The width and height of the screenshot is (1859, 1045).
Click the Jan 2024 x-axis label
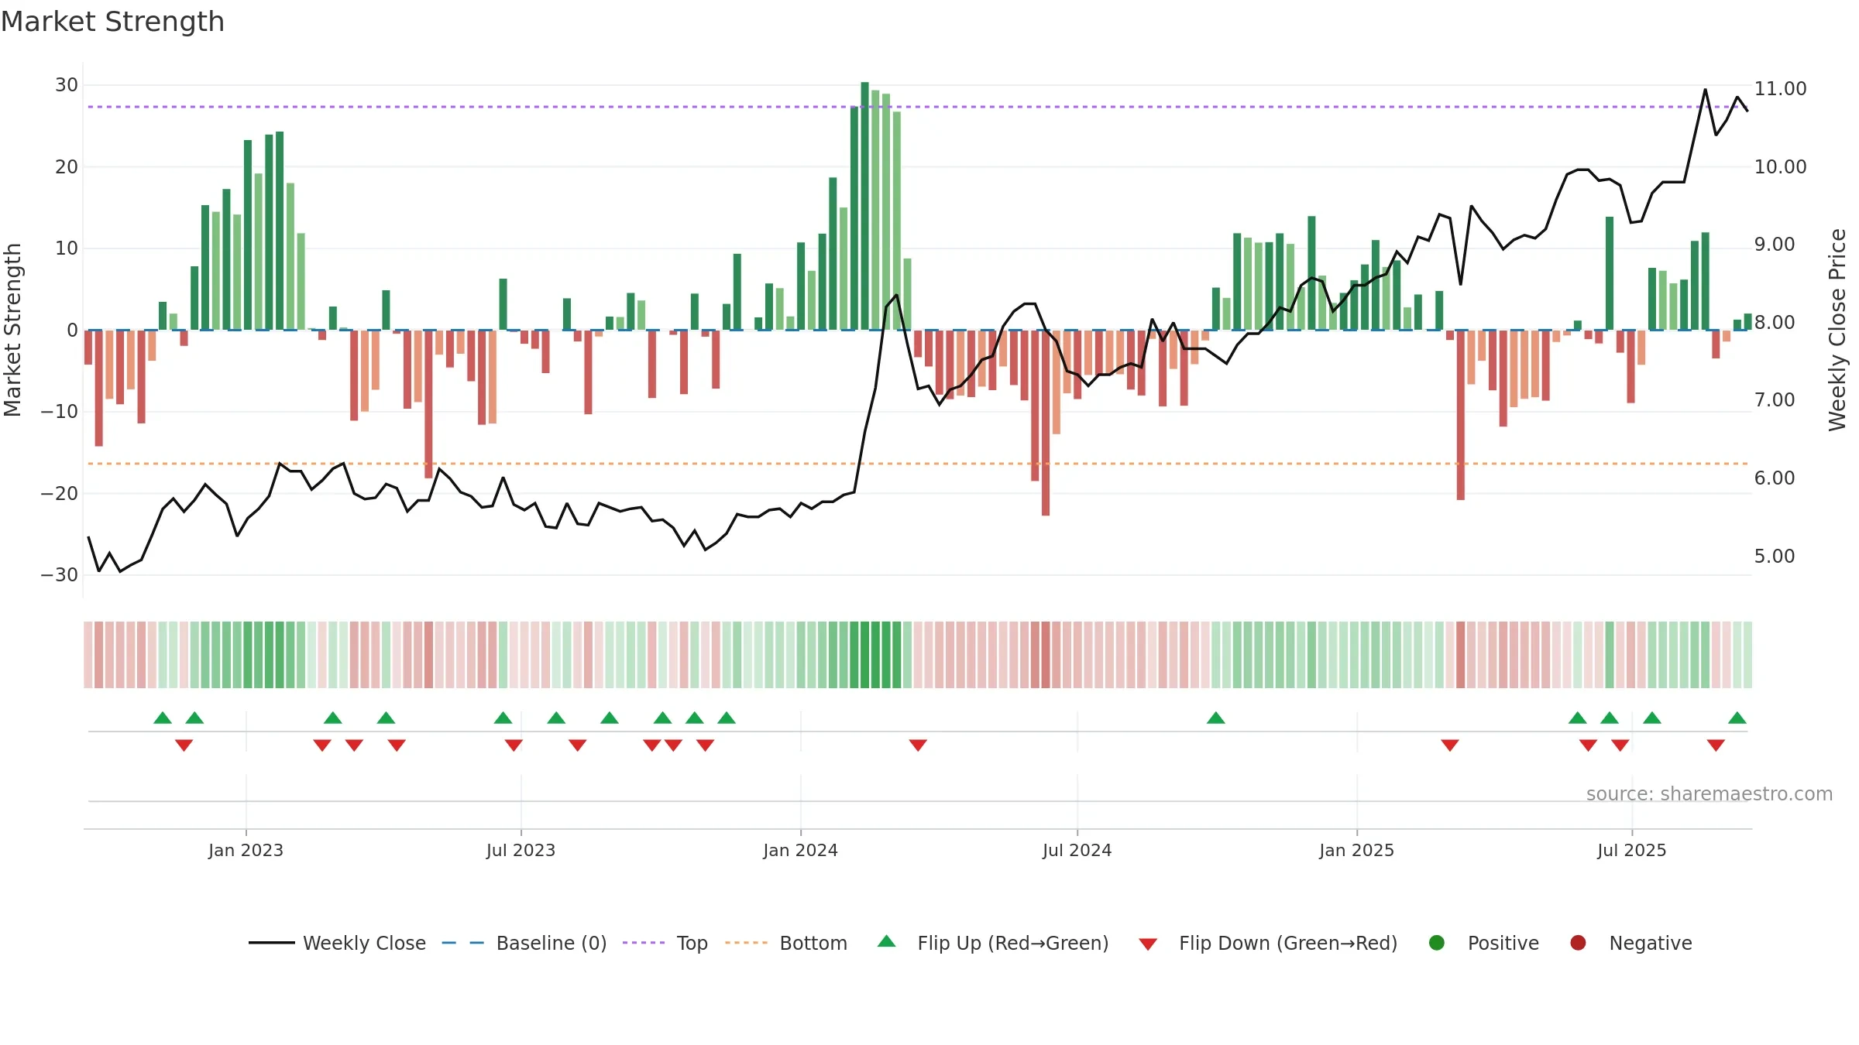800,850
